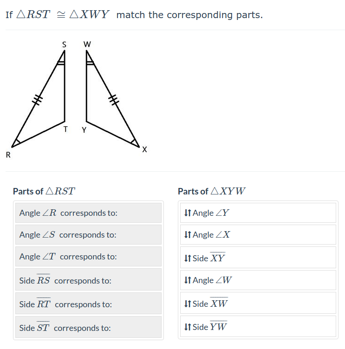
Task: Select the 'Side RT corresponds to:' row
Action: pos(88,304)
